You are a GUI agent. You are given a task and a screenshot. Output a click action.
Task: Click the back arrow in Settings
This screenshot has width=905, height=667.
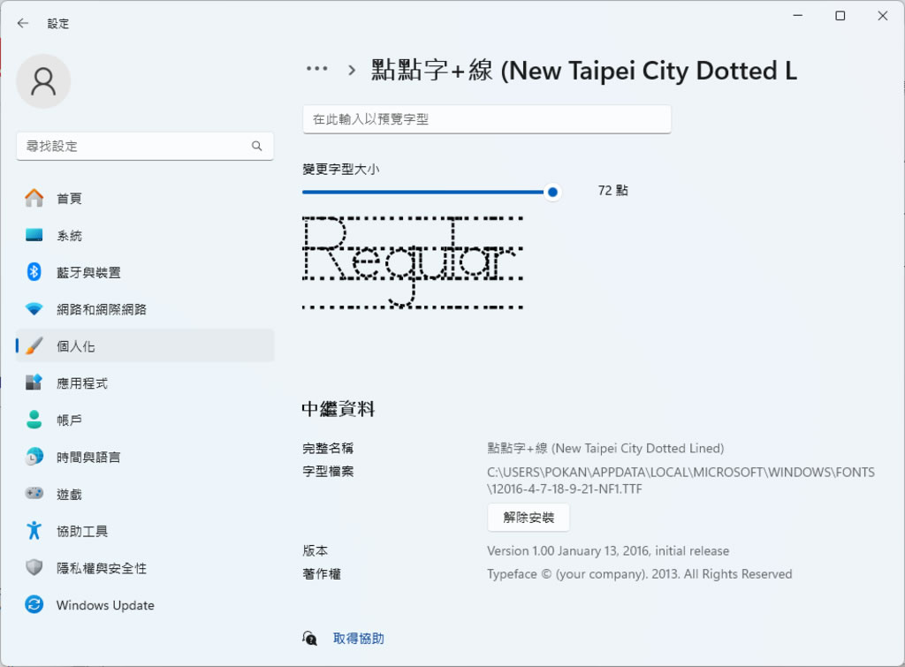pos(23,24)
